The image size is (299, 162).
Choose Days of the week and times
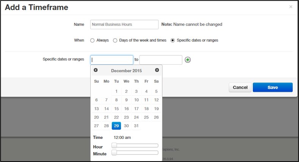115,40
